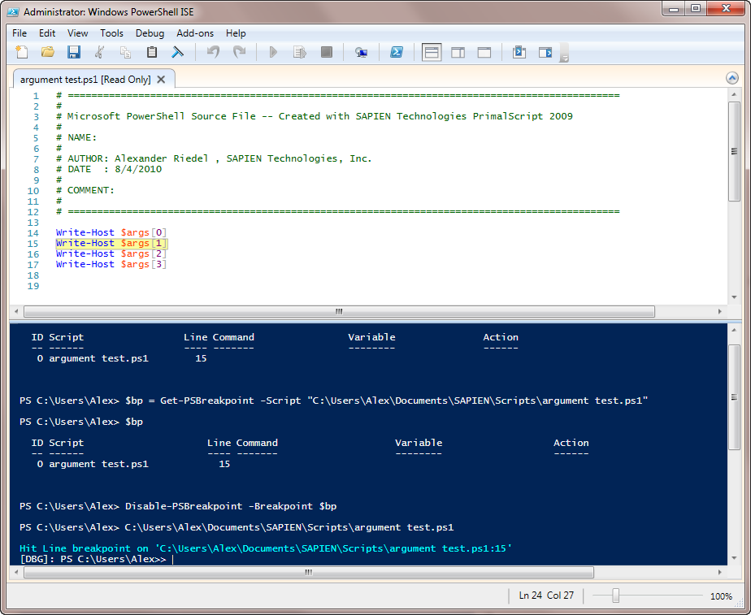
Task: Click script pane scroll up arrow
Action: [x=734, y=94]
